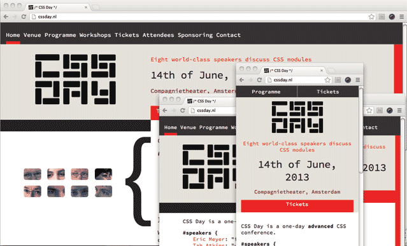Click the reload icon in the main browser

(24, 17)
